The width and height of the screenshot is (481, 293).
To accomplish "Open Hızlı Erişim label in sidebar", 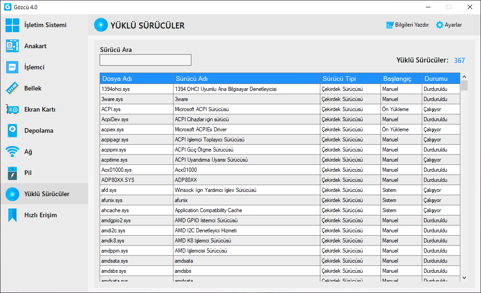I will pyautogui.click(x=40, y=215).
